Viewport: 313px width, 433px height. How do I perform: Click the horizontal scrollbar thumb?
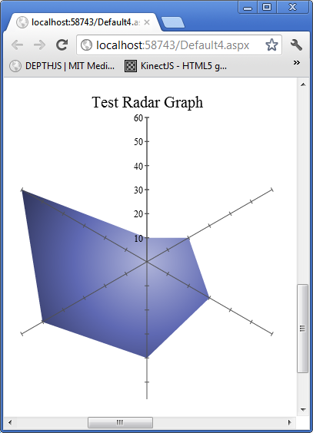120,422
